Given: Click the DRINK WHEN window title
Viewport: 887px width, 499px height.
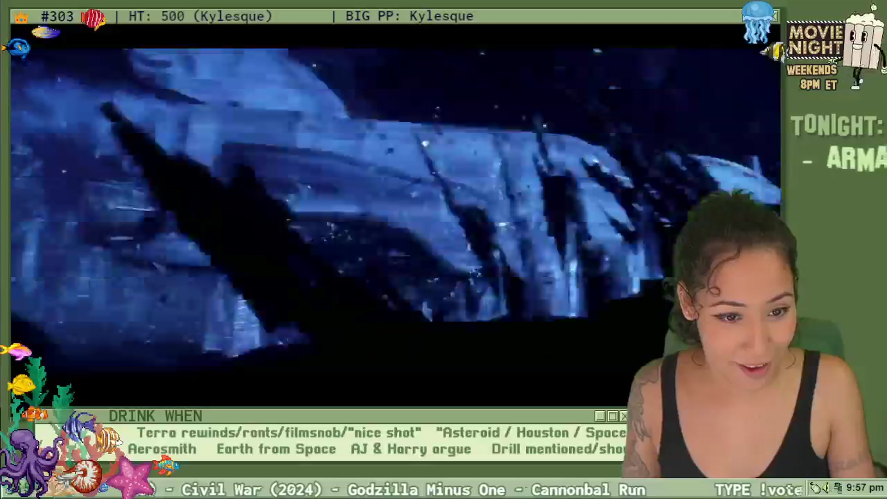Looking at the screenshot, I should (x=155, y=416).
